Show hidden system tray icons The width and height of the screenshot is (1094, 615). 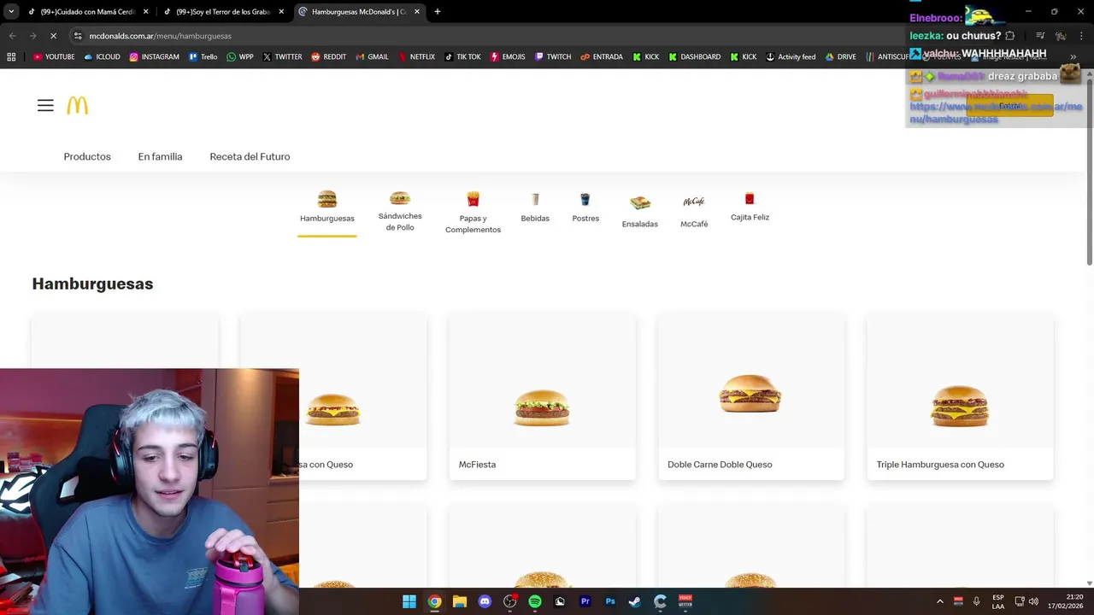coord(940,601)
